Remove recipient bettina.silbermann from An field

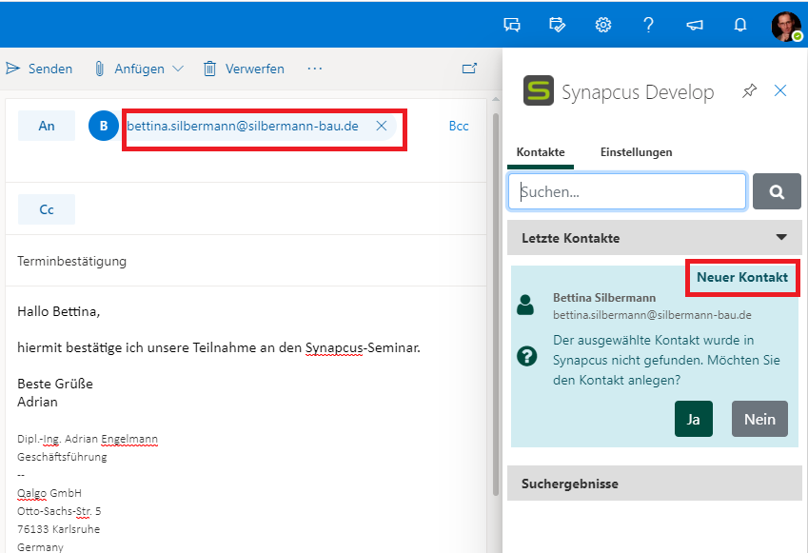coord(382,126)
